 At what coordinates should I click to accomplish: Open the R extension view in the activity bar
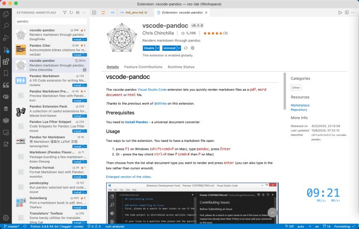[5, 97]
